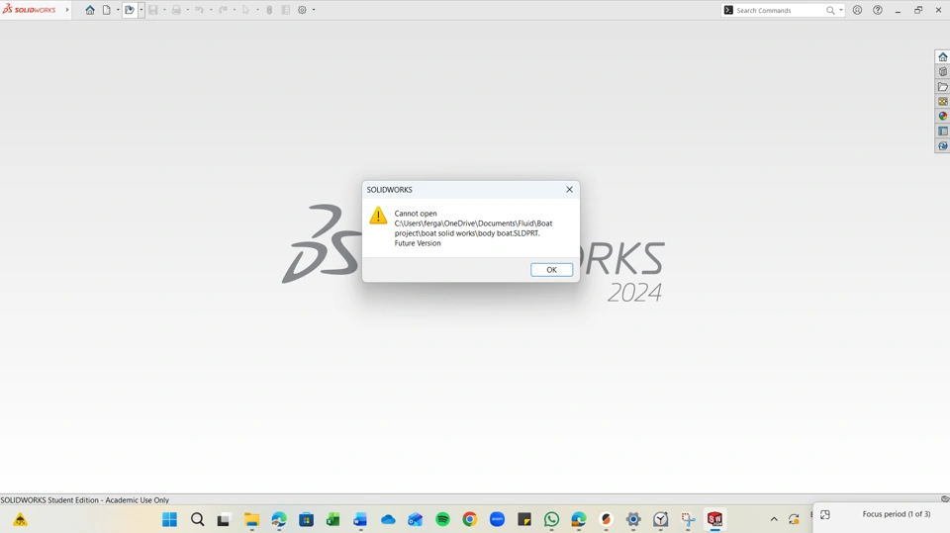Open the 3DEXPERIENCE globe tab in the task pane

[x=943, y=146]
